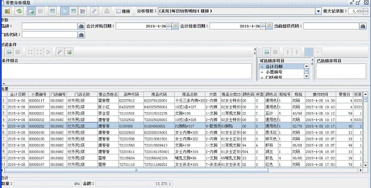Open the dropdown arrow next to the sort color button
The image size is (371, 188).
(x=317, y=52)
